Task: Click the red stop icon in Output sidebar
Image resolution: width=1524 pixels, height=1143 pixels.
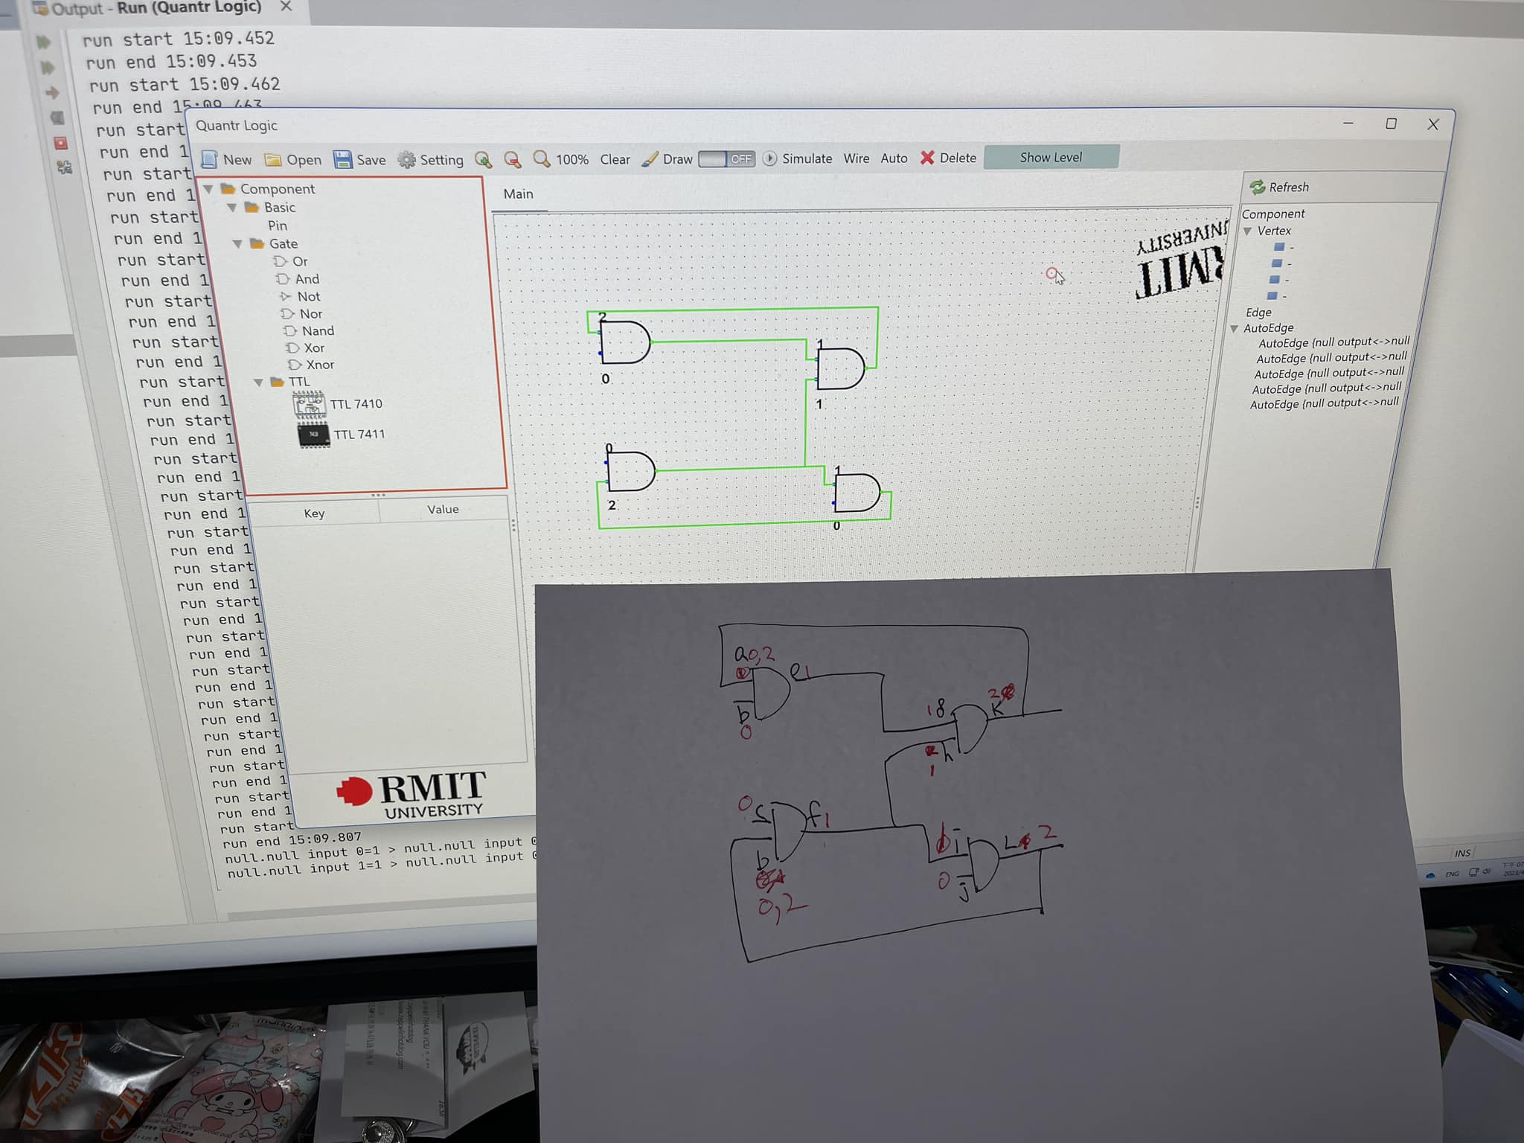Action: (61, 143)
